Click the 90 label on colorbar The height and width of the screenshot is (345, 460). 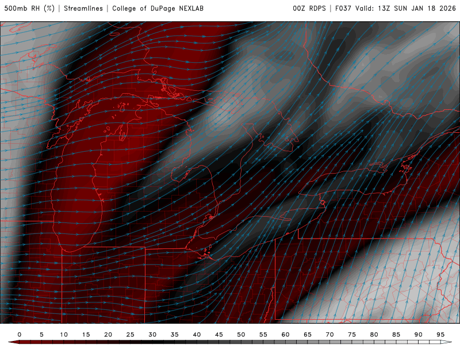pyautogui.click(x=419, y=335)
